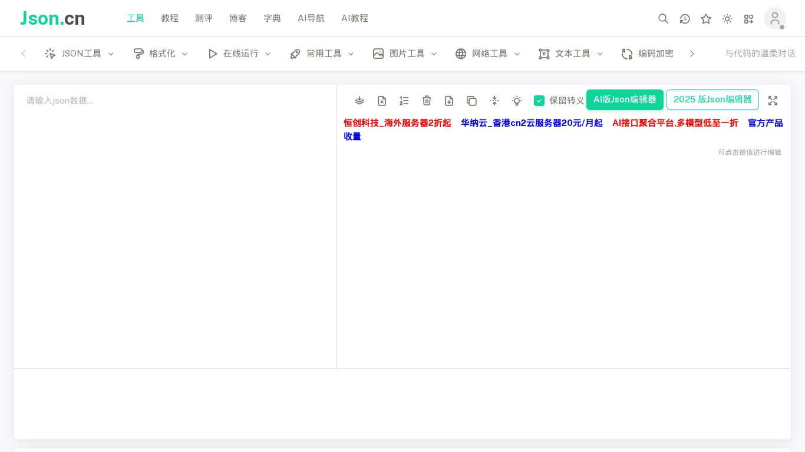Image resolution: width=805 pixels, height=452 pixels.
Task: Click the file-X conversion icon
Action: coord(382,101)
